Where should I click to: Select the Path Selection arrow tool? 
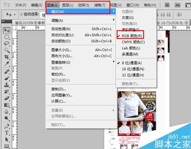[x=6, y=139]
